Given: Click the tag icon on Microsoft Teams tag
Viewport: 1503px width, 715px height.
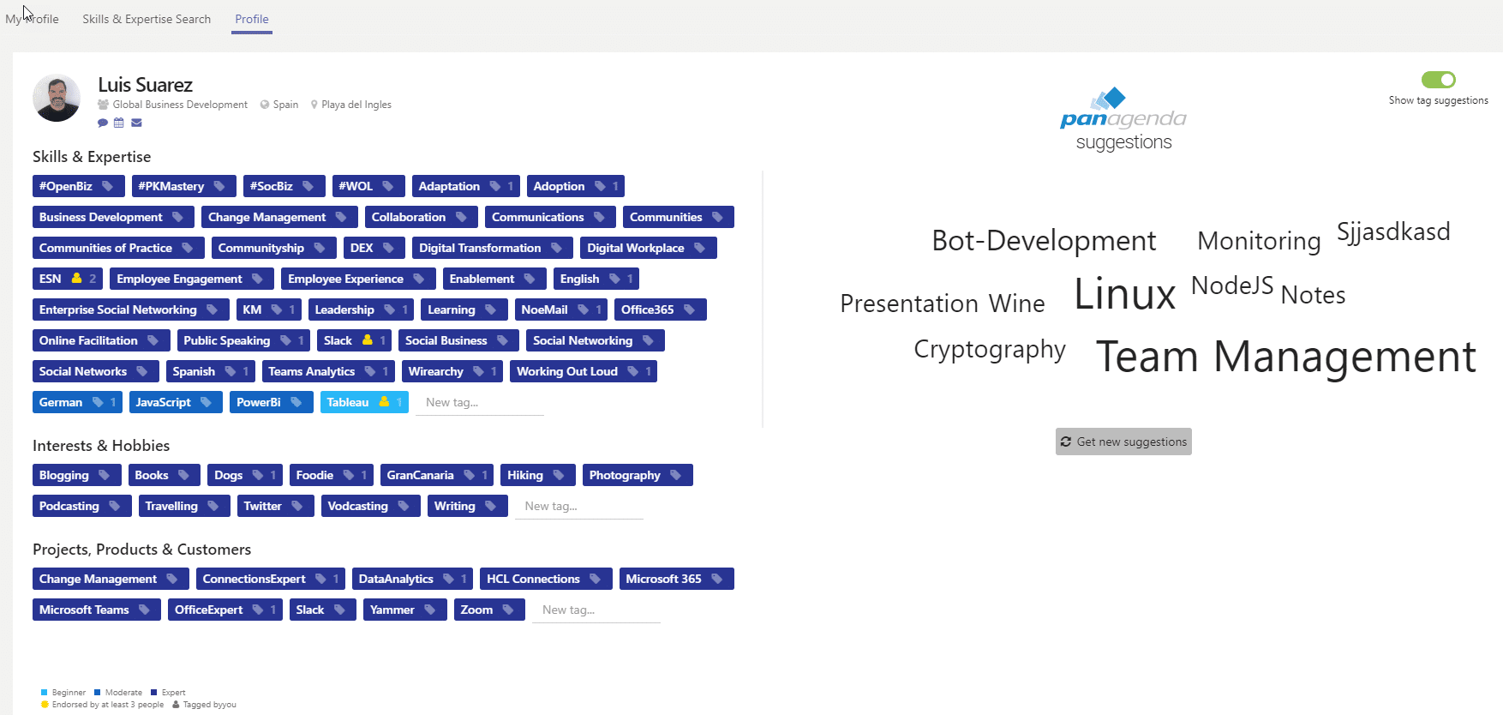Looking at the screenshot, I should [x=144, y=610].
